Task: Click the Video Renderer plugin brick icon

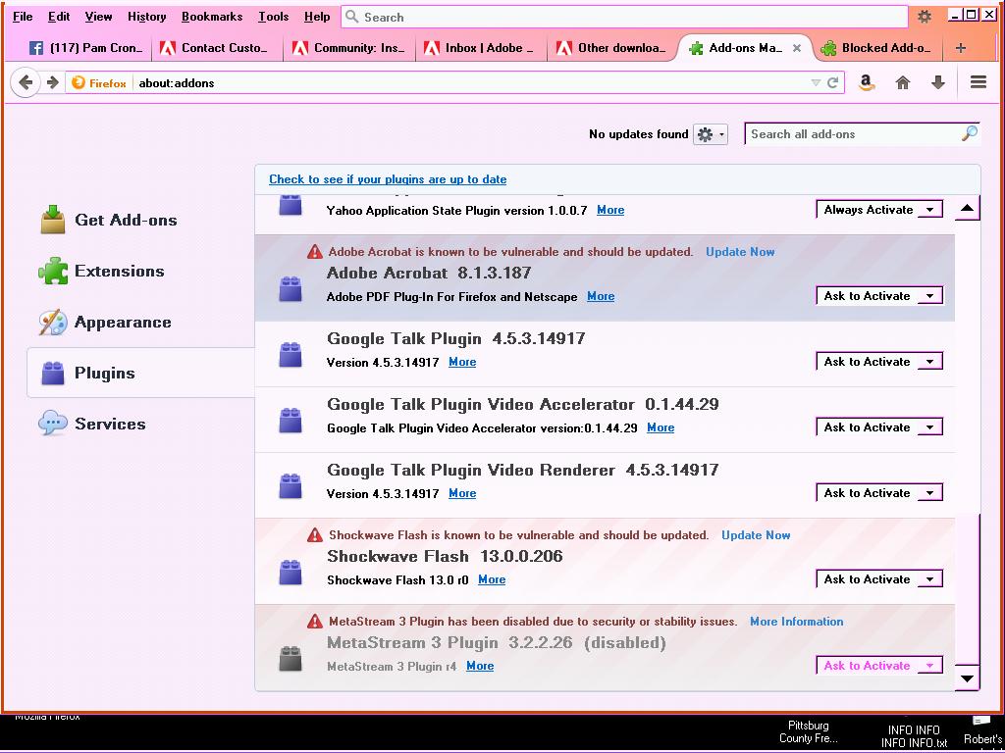Action: (x=291, y=486)
